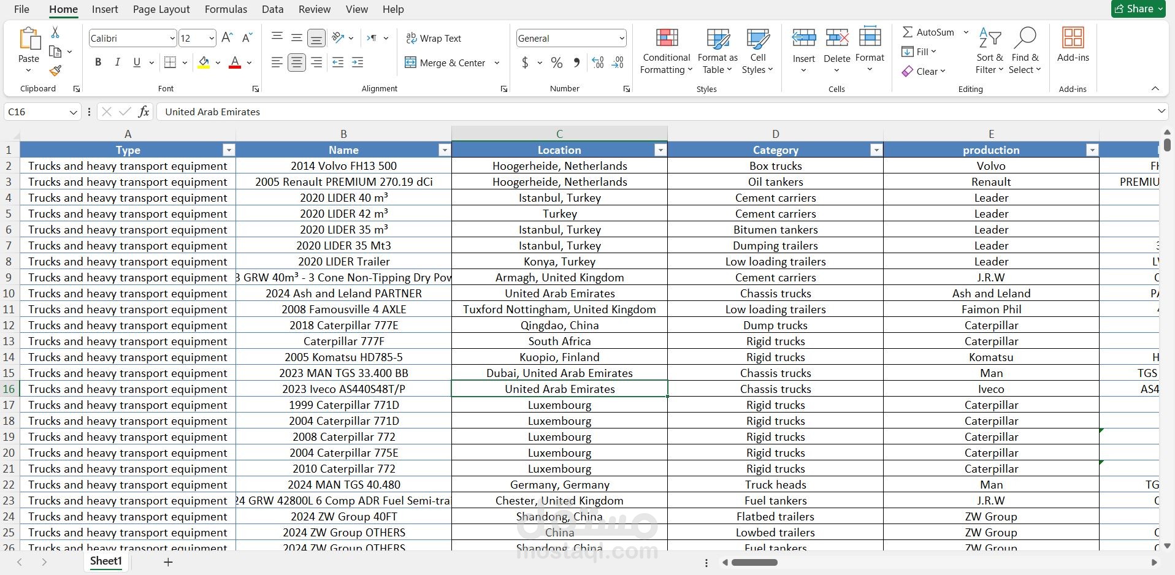Toggle align left for the cell
This screenshot has height=575, width=1175.
[277, 63]
